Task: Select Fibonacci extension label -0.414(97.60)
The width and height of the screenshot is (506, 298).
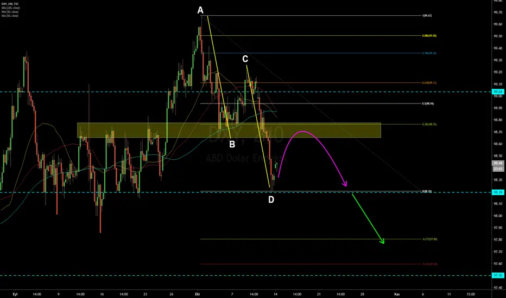Action: click(430, 264)
